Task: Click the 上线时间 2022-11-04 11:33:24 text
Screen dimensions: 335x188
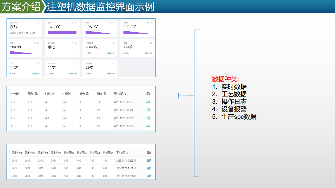Action: (22, 33)
